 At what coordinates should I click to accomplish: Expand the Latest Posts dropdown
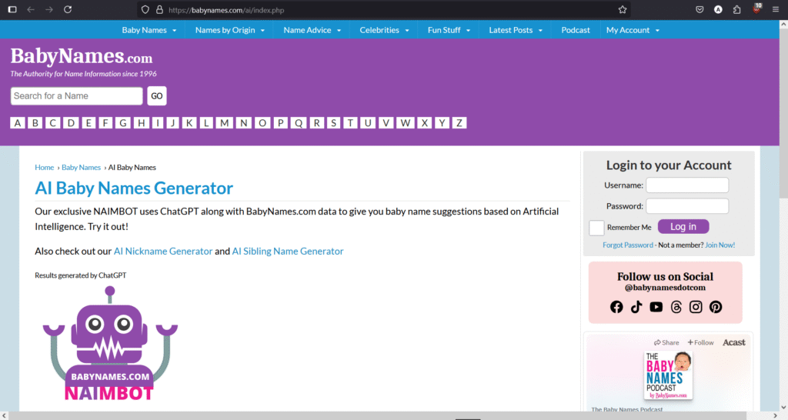(x=516, y=30)
